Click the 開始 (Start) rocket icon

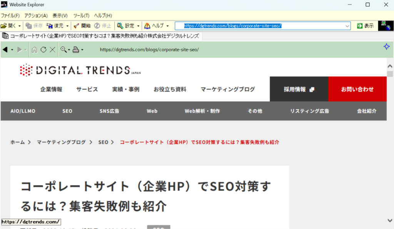click(77, 26)
